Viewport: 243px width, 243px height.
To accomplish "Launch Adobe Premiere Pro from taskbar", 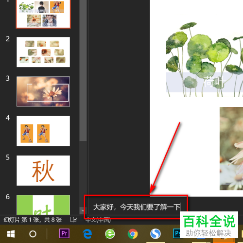I will tap(64, 234).
